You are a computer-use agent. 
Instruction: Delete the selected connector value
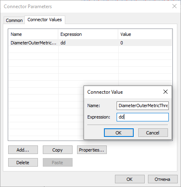pyautogui.click(x=23, y=162)
